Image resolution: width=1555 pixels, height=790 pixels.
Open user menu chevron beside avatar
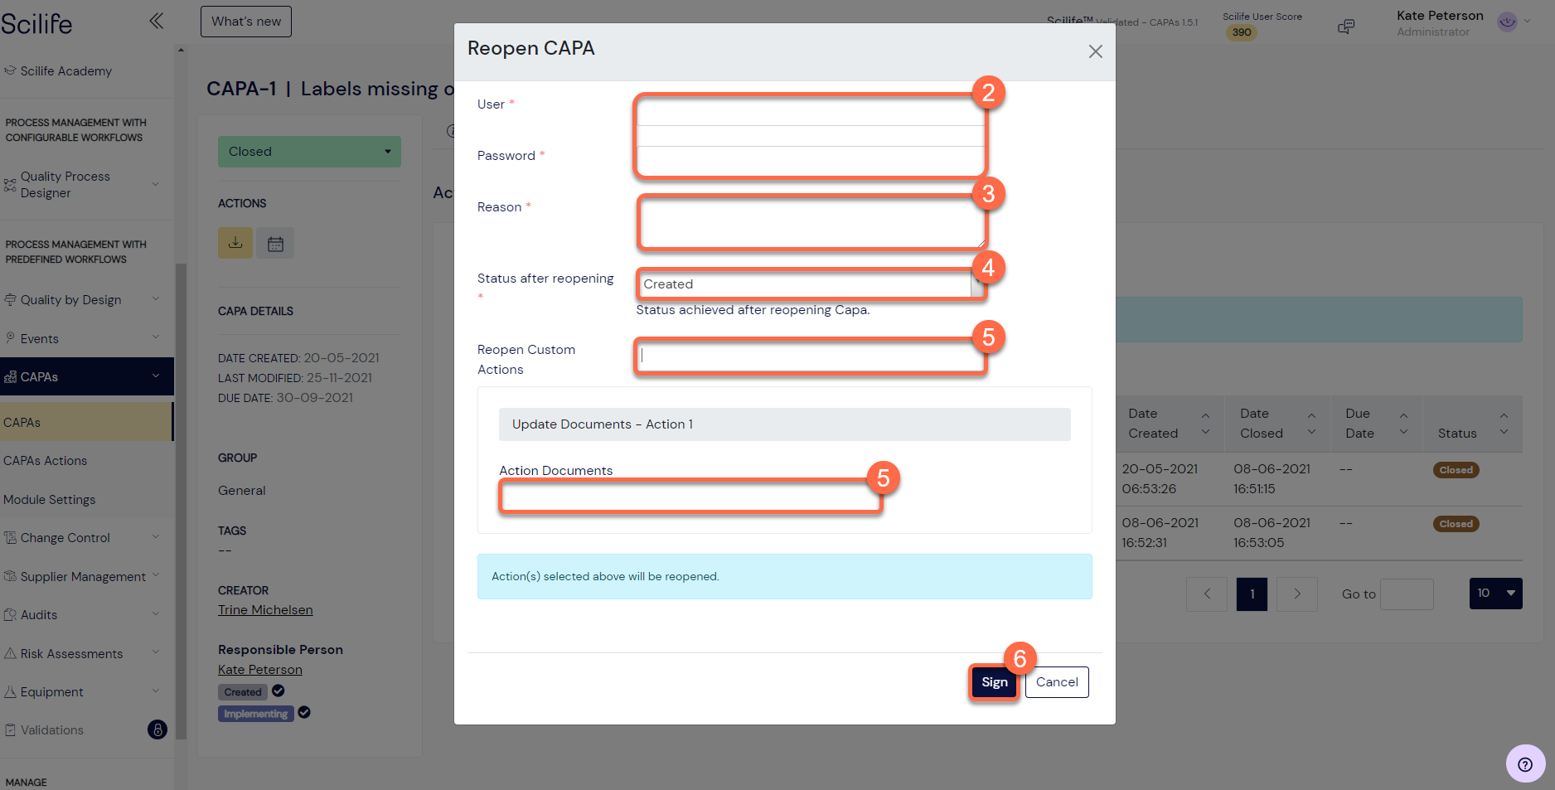tap(1528, 22)
